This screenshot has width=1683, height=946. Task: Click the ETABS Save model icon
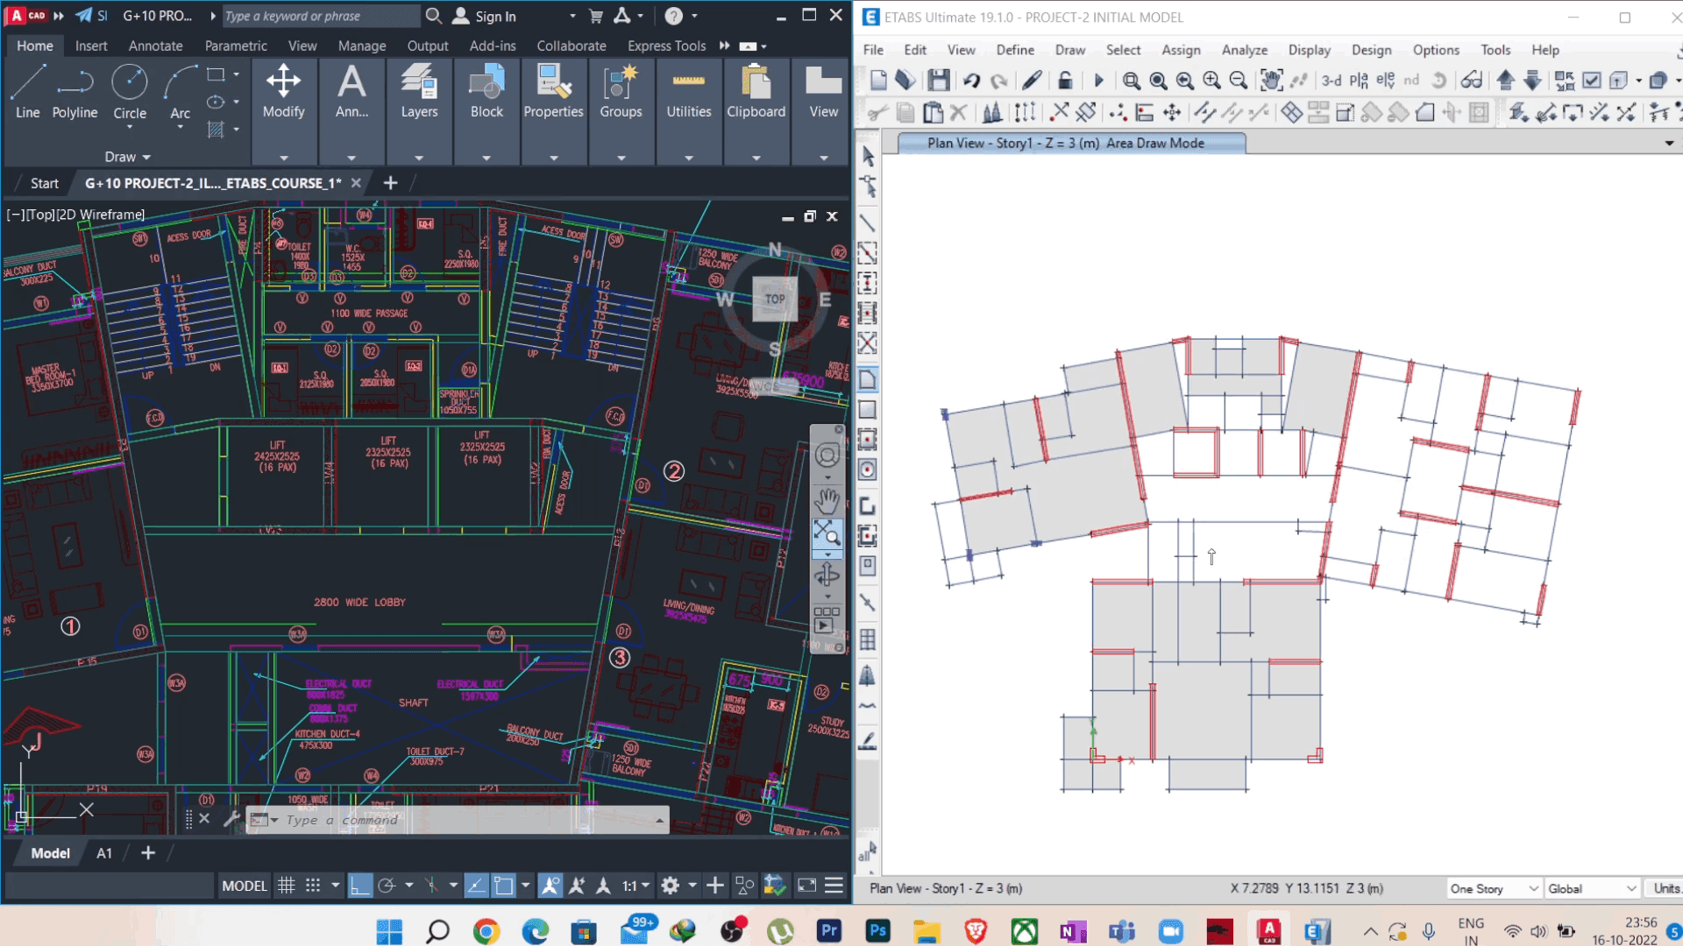click(x=939, y=81)
